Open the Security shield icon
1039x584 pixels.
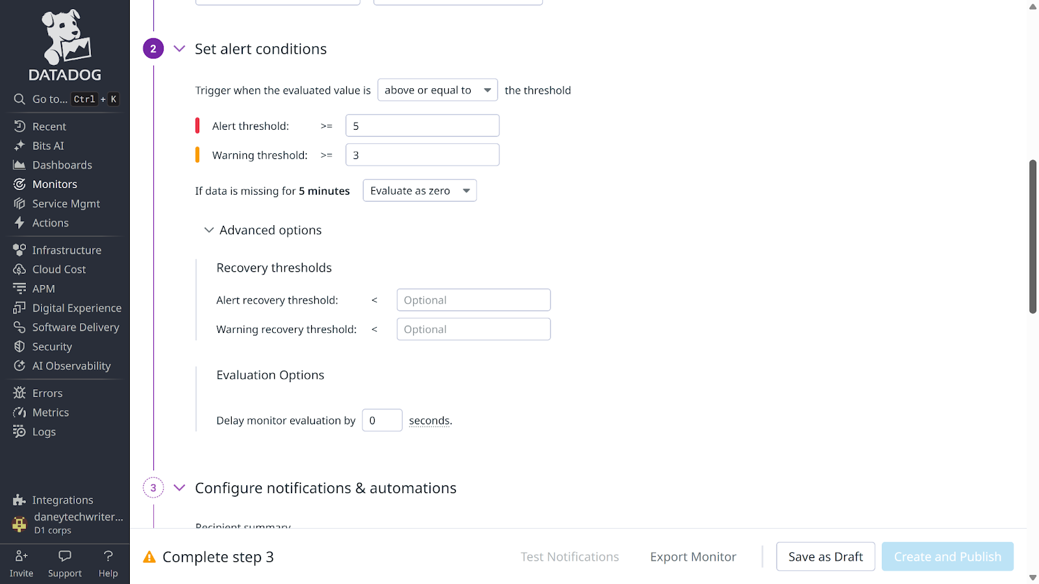(x=19, y=347)
